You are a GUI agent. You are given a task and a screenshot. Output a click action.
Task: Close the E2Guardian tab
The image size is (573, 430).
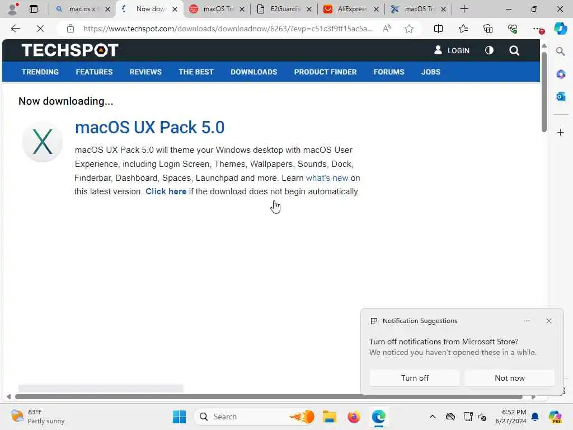(309, 9)
